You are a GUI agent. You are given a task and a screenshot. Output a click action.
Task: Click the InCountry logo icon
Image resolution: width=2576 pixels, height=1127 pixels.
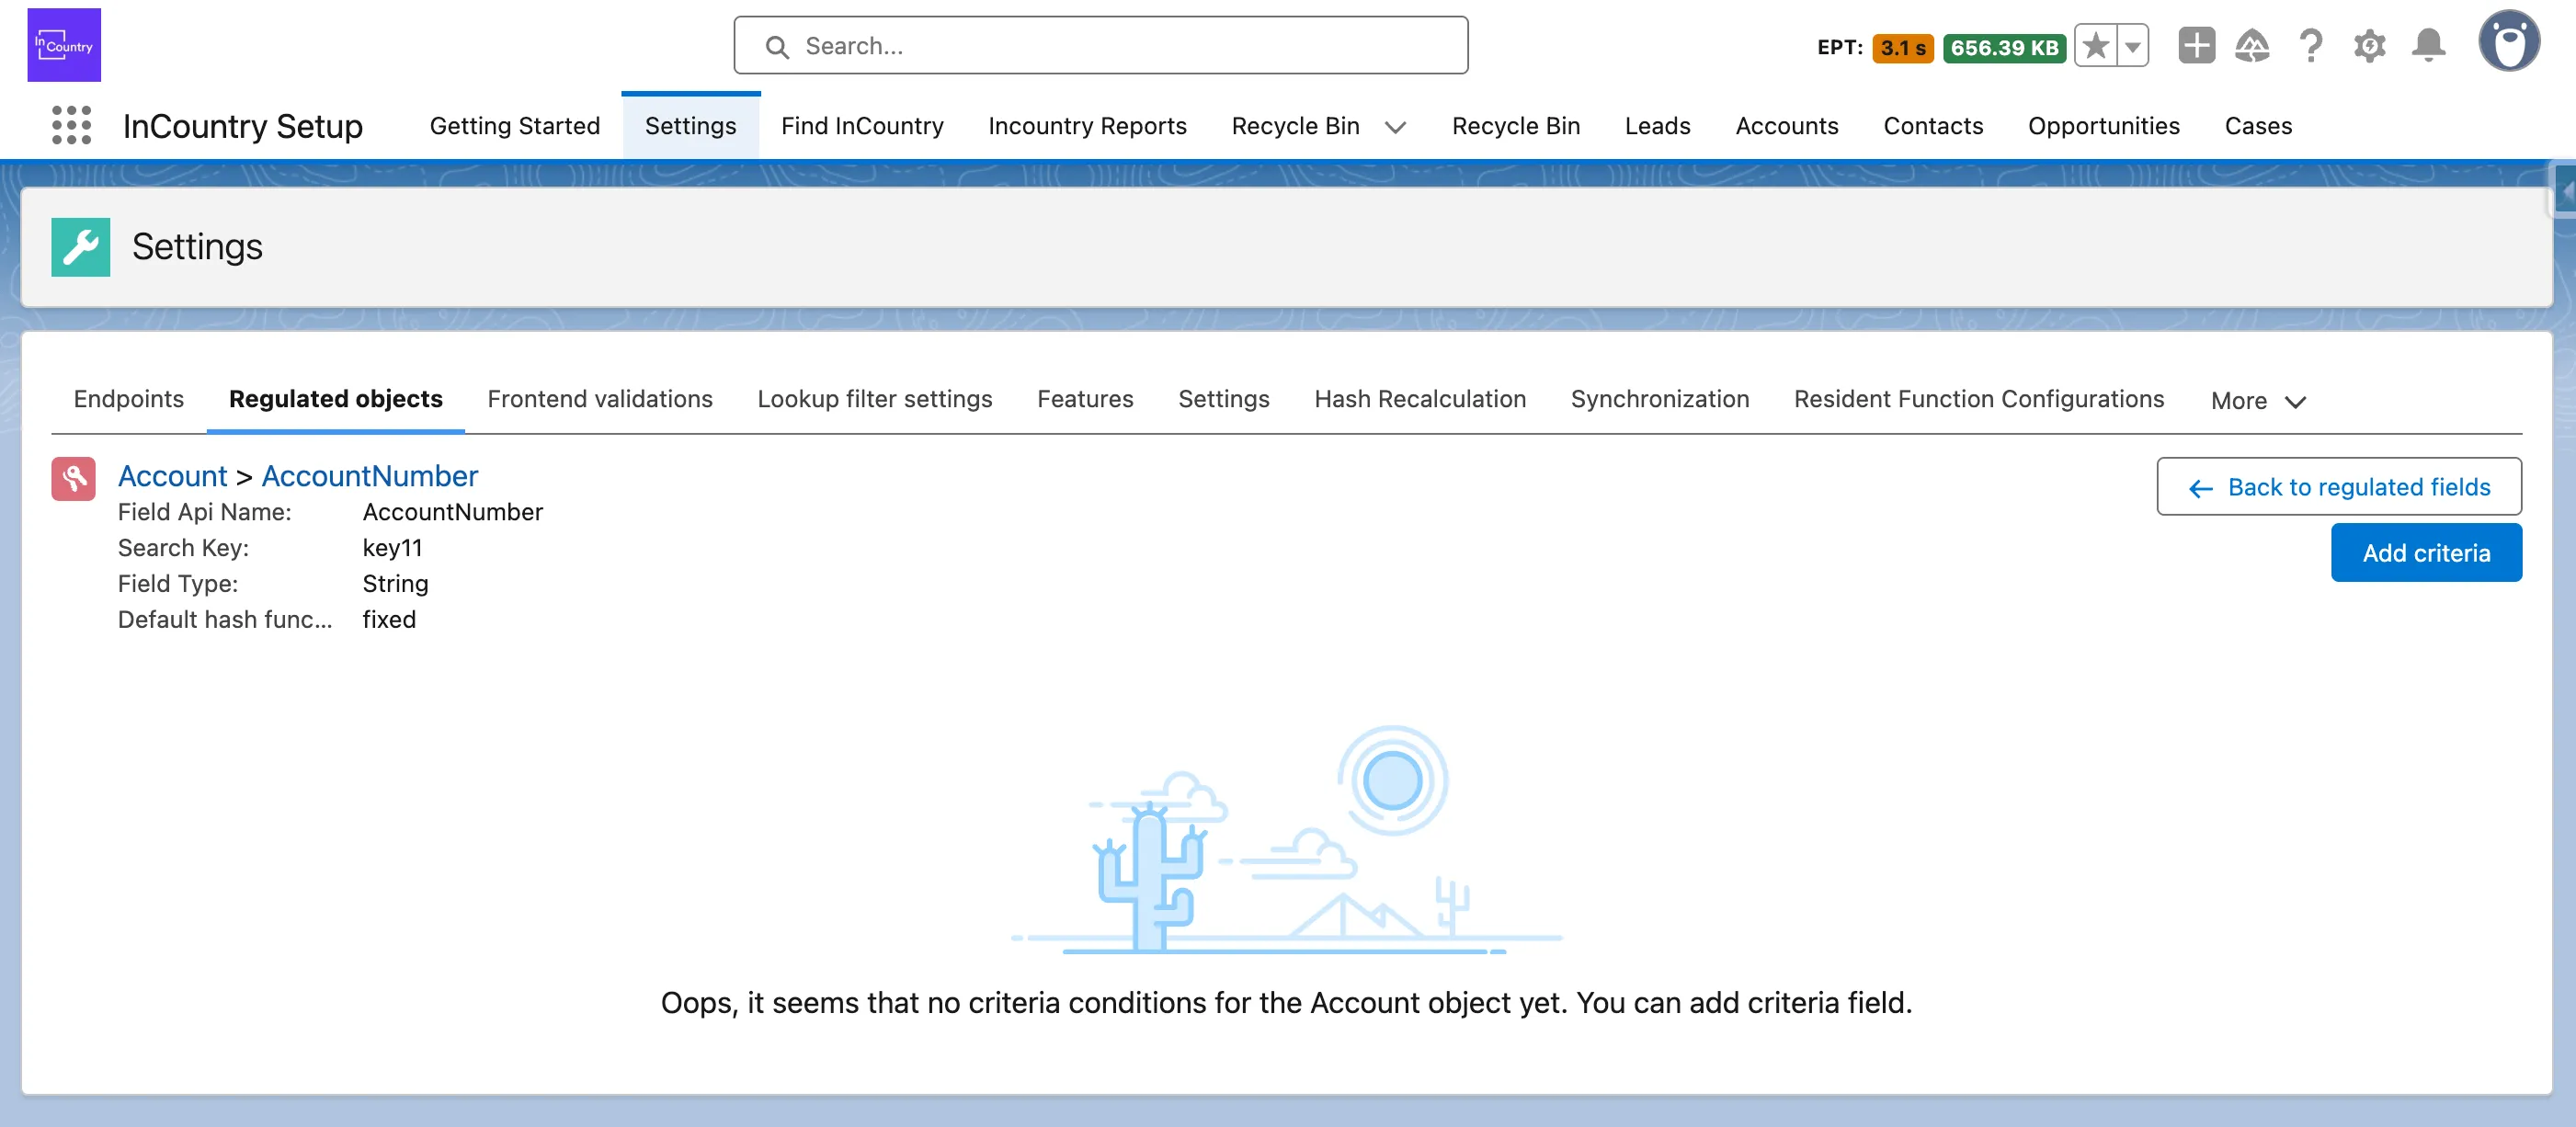pos(64,45)
